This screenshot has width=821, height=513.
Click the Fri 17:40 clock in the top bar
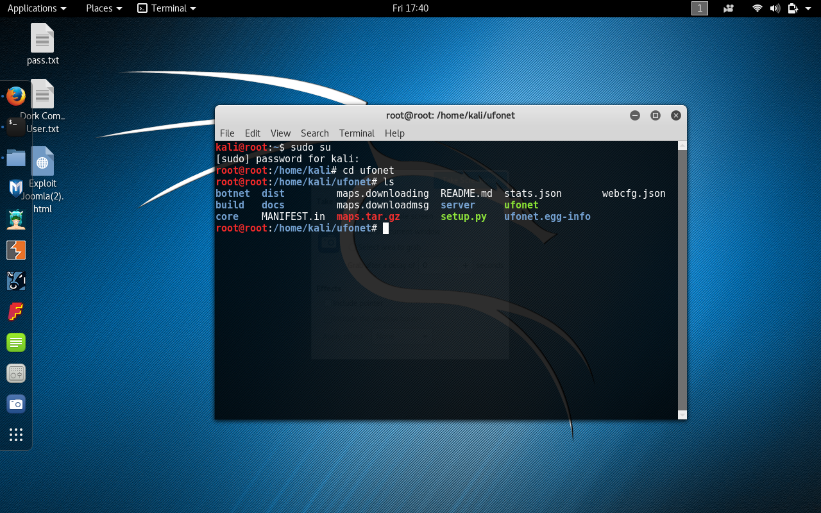(x=410, y=8)
